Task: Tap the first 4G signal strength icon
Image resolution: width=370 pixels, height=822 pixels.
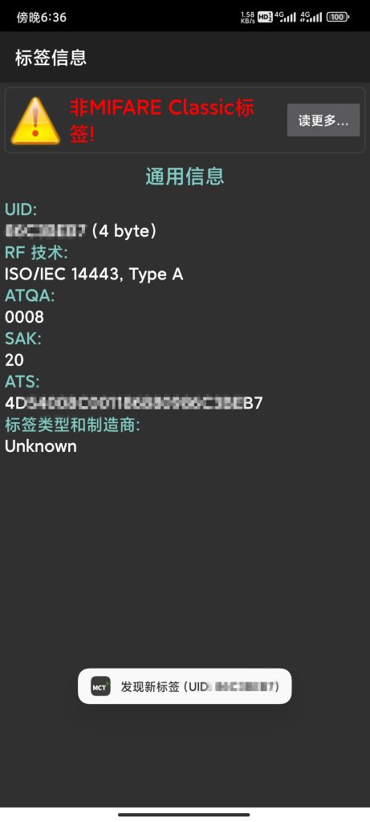Action: point(285,18)
